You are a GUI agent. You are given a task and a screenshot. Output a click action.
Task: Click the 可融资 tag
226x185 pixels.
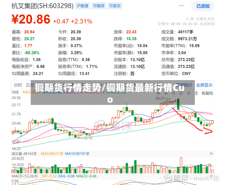99,6
